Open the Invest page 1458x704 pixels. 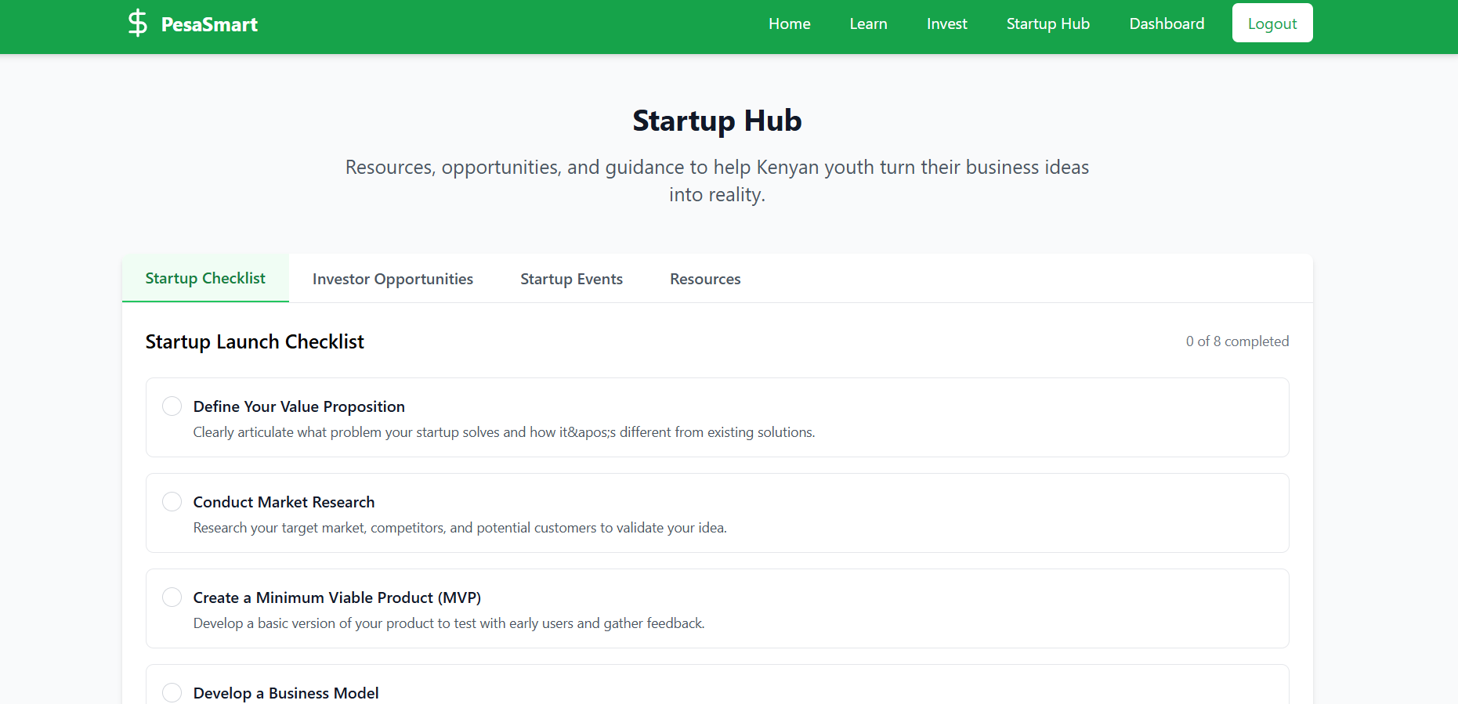coord(946,23)
